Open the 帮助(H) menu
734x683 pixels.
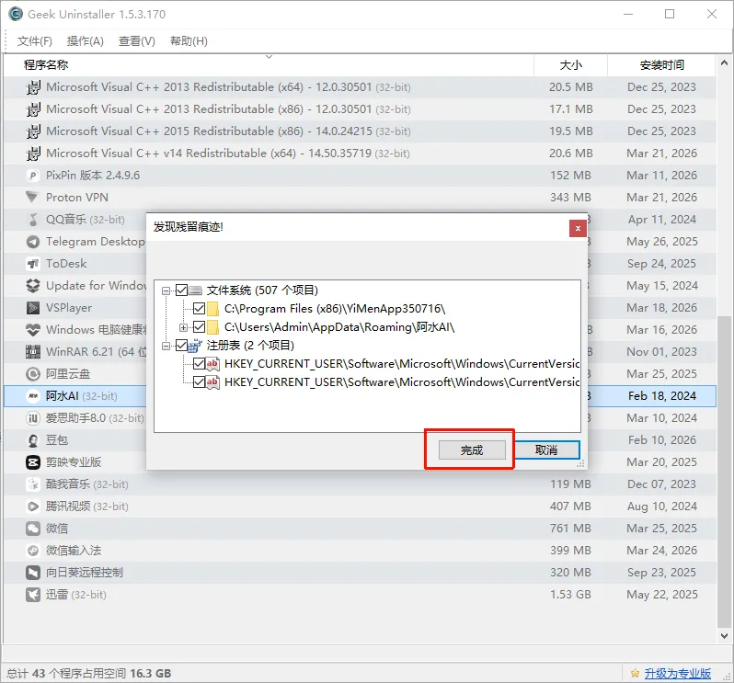click(x=189, y=41)
